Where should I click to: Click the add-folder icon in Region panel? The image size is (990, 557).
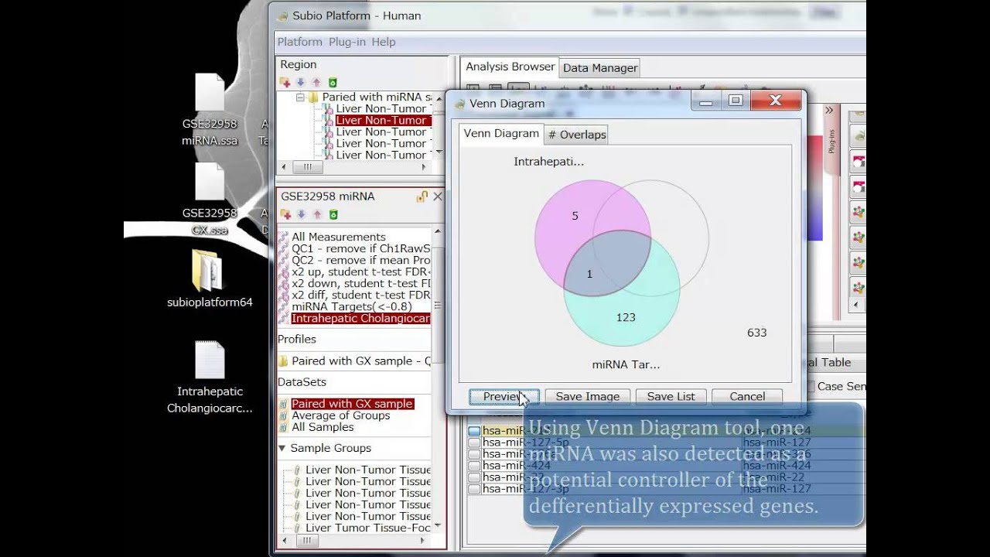point(285,82)
